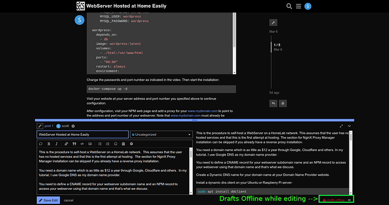Insert a numbered list

tap(108, 144)
